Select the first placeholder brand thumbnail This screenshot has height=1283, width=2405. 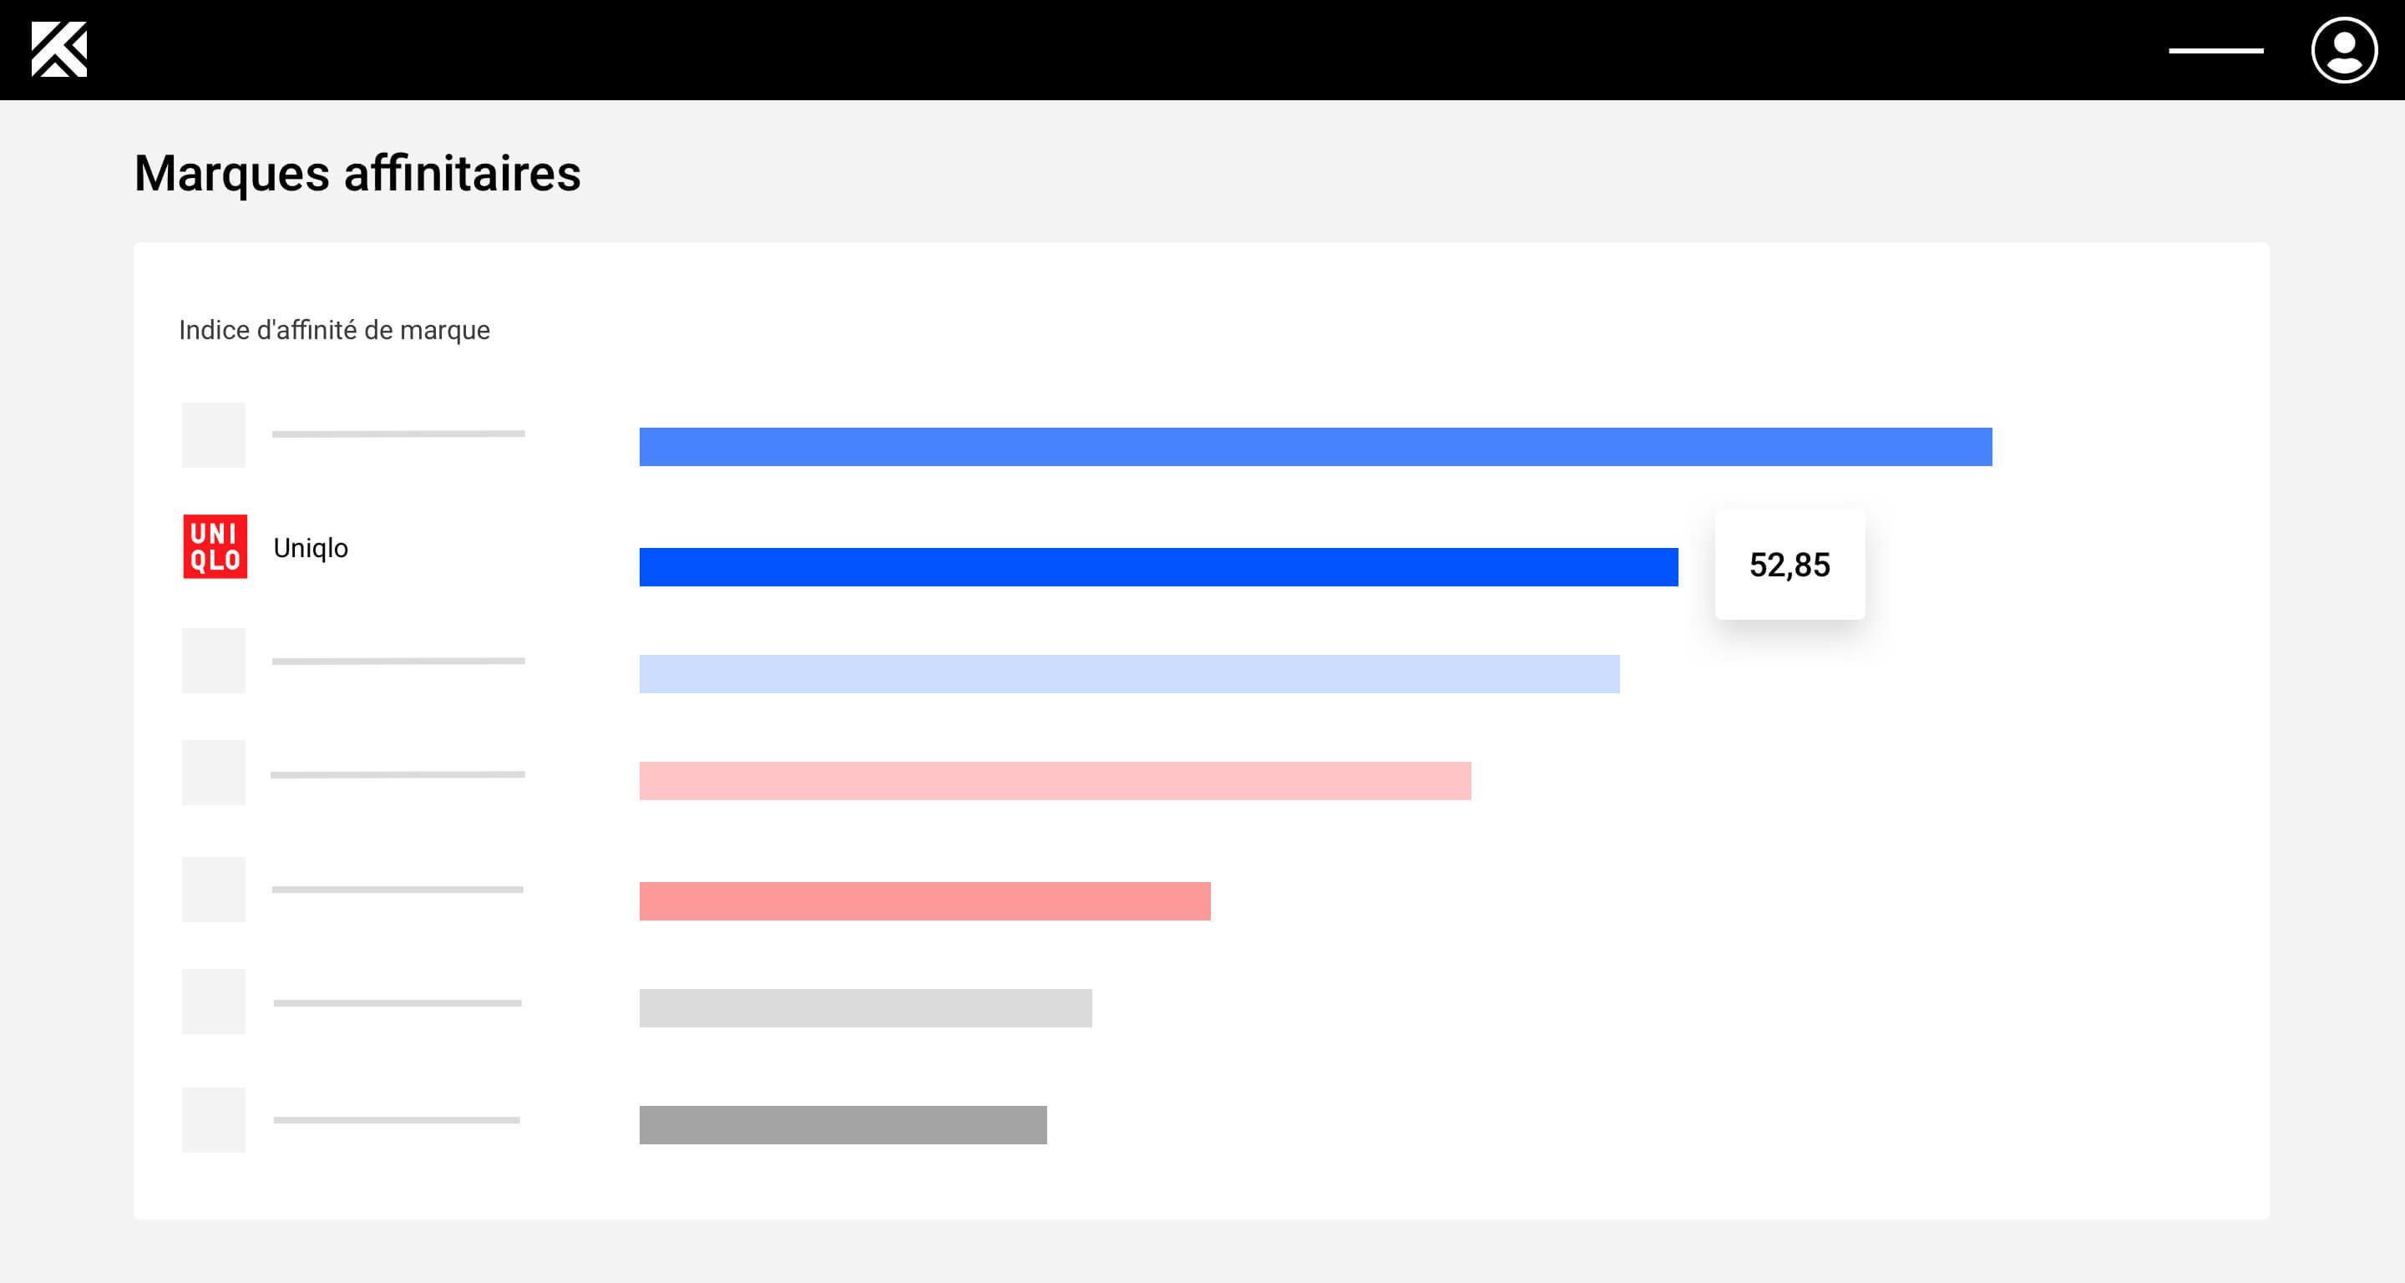pos(214,435)
